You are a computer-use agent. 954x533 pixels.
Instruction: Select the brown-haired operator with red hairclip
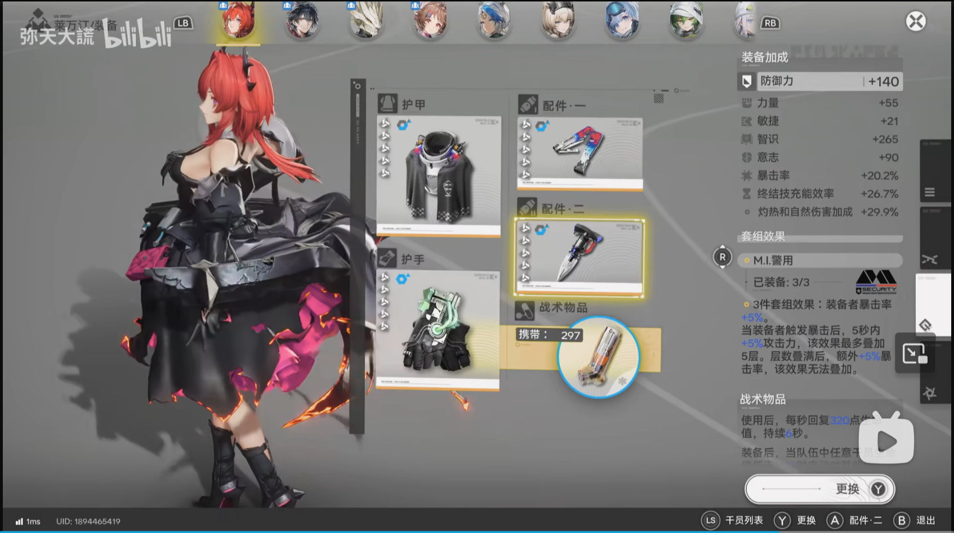click(x=430, y=20)
